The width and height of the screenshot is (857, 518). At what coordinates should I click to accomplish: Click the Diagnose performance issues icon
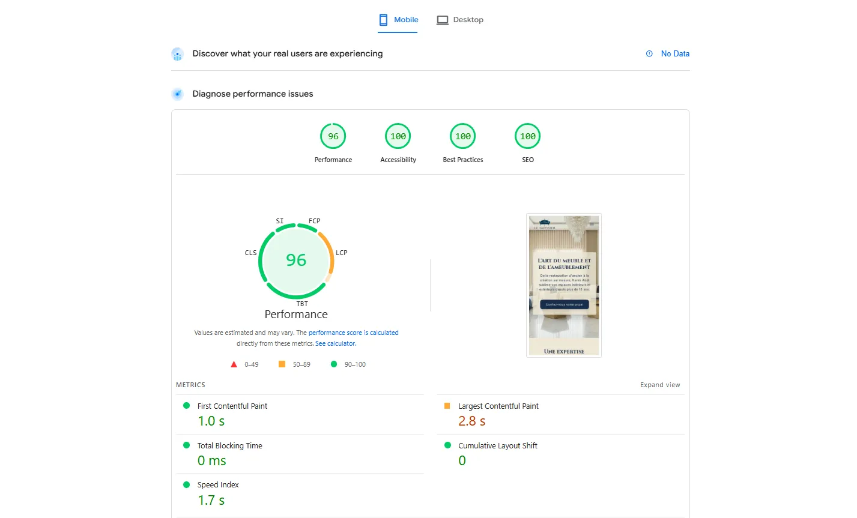177,94
